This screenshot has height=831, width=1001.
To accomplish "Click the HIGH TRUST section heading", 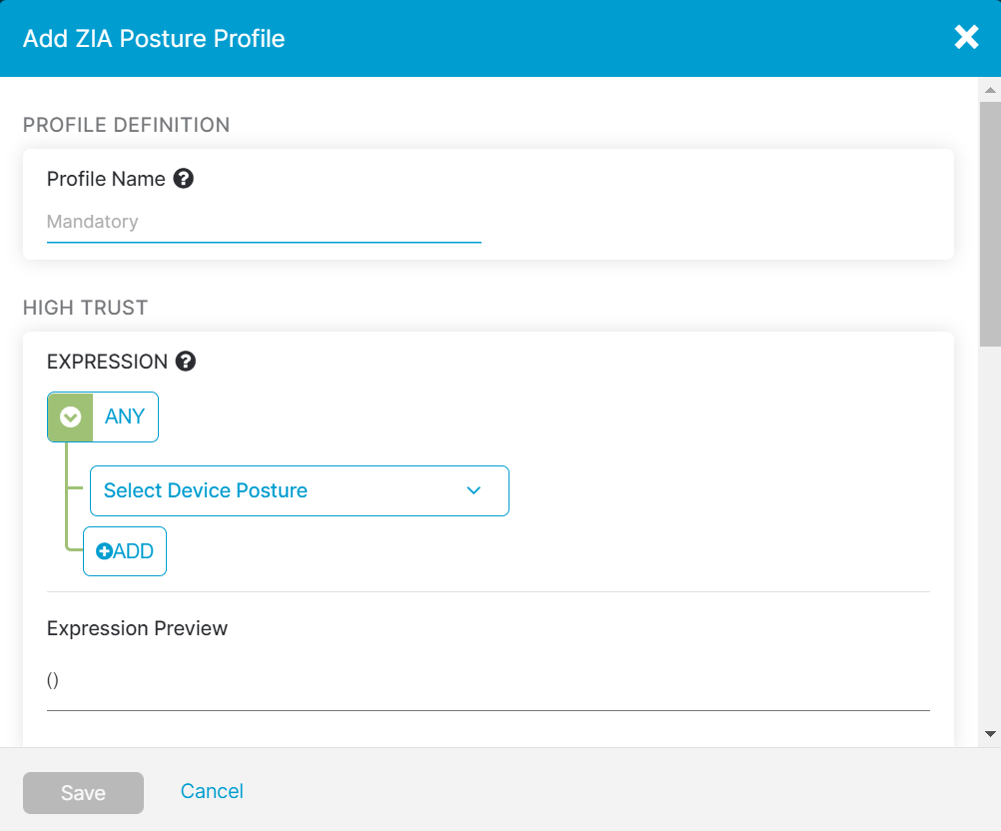I will [85, 308].
